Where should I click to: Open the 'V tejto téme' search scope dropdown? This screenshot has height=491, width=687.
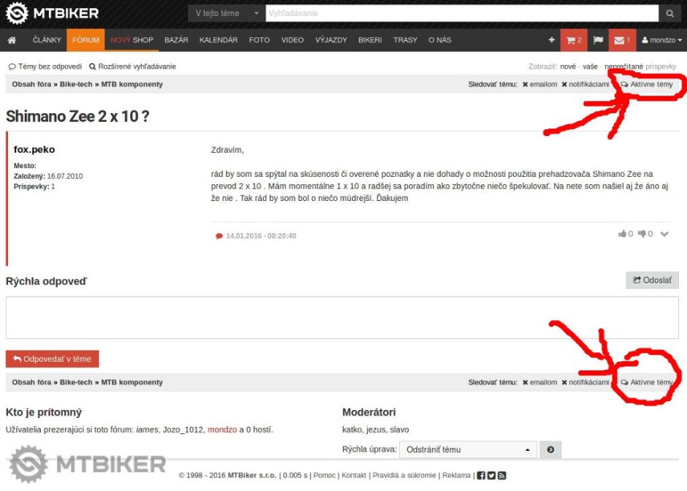click(x=227, y=13)
